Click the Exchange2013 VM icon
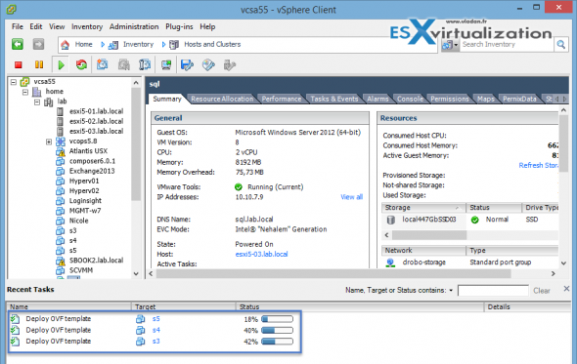 click(x=61, y=171)
